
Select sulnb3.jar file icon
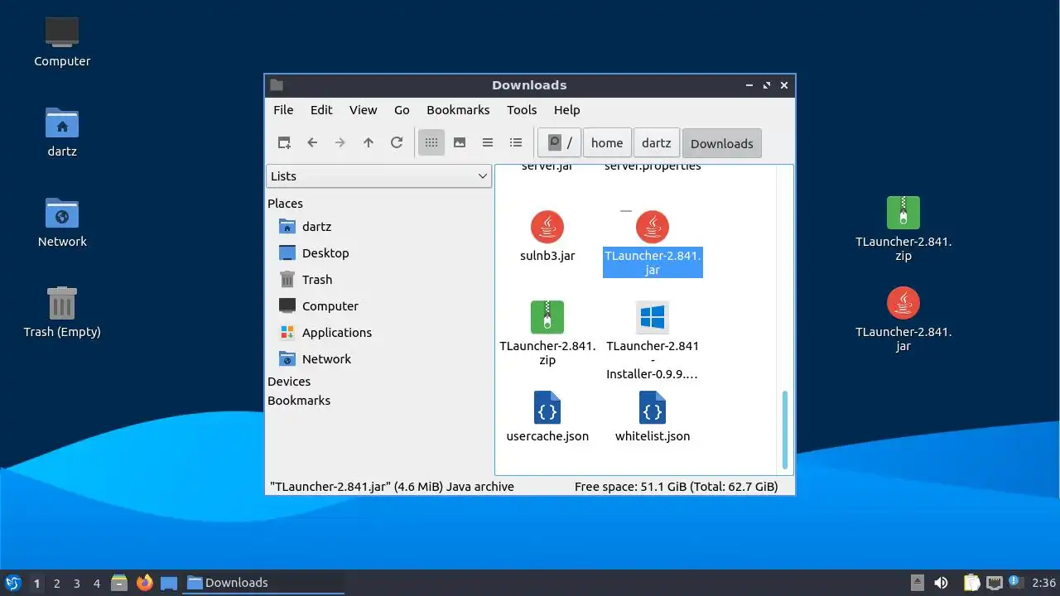pos(547,227)
